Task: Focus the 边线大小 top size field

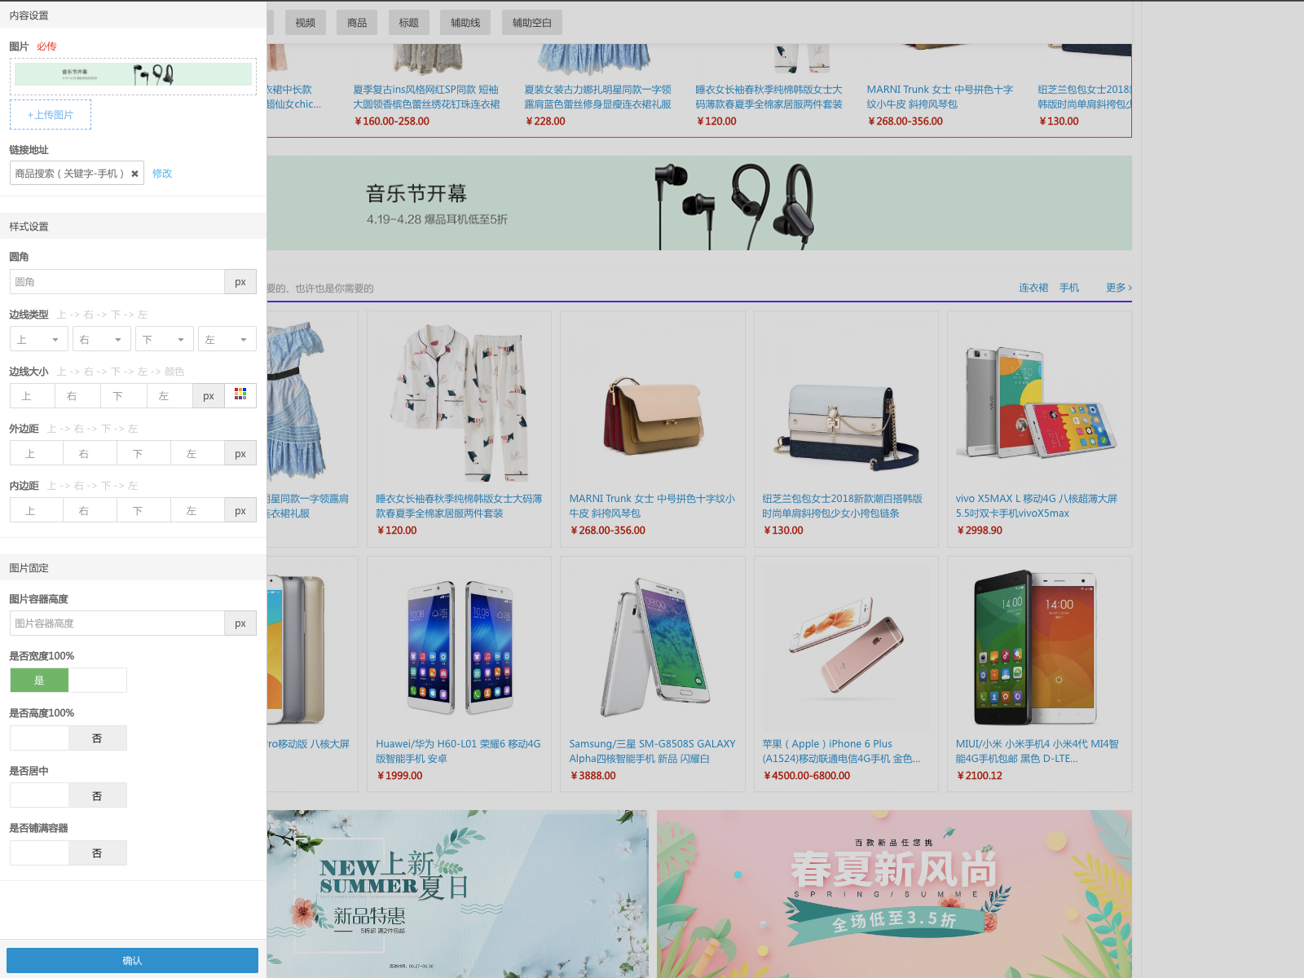Action: 33,396
